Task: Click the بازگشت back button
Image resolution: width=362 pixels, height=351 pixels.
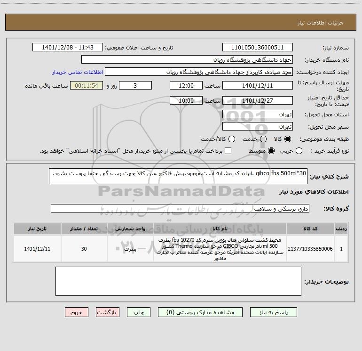Action: click(108, 312)
